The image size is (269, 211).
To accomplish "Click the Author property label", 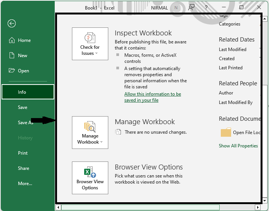I will tap(226, 93).
